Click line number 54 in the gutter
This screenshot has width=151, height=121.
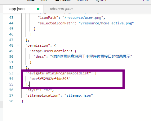pyautogui.click(x=11, y=79)
